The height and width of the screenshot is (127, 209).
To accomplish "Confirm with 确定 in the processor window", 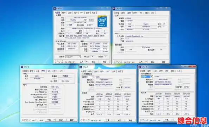I will pyautogui.click(x=104, y=62).
